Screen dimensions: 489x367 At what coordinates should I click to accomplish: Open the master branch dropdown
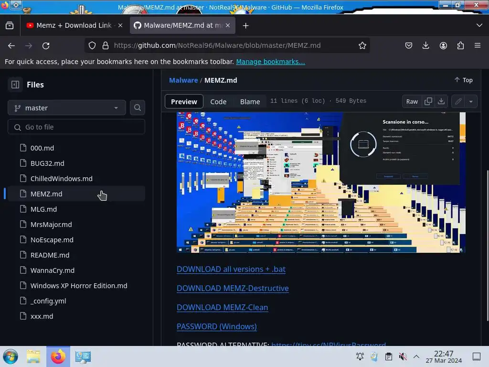coord(67,108)
